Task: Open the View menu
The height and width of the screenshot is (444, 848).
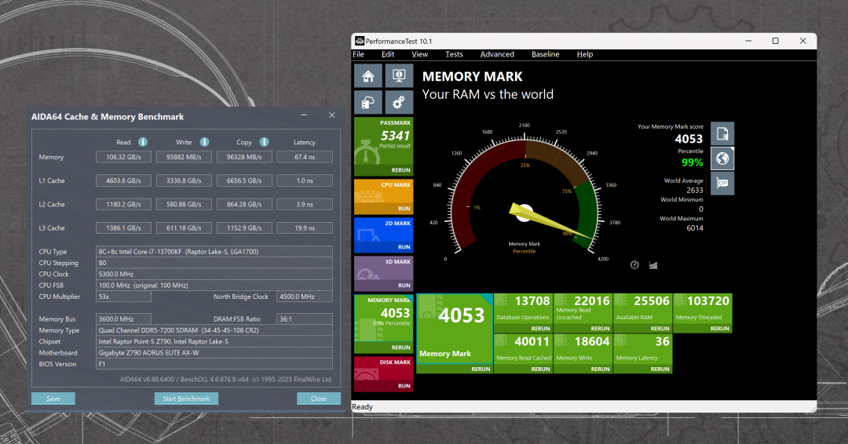Action: (419, 54)
